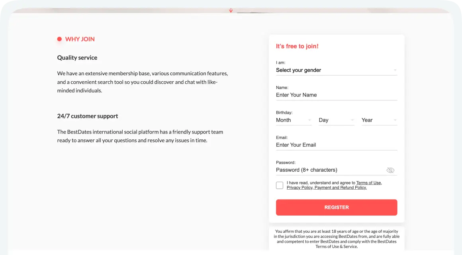Follow the Payment and Refund Policy link
This screenshot has width=462, height=255.
341,188
